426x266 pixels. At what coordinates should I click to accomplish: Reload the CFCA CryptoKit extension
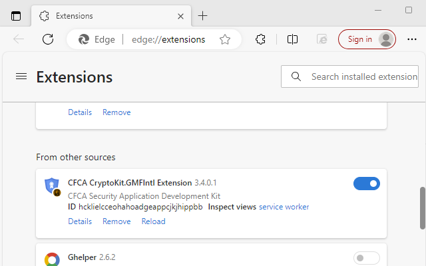[x=153, y=221]
